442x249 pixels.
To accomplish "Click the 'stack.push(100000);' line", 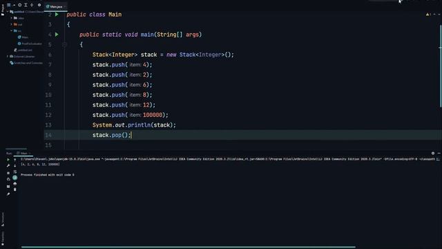I will coord(131,115).
